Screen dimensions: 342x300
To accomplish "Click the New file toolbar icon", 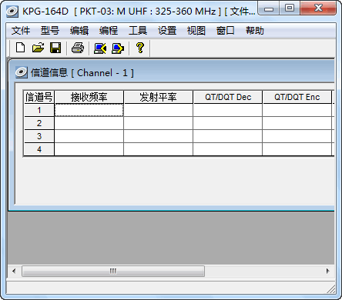I will (x=20, y=48).
